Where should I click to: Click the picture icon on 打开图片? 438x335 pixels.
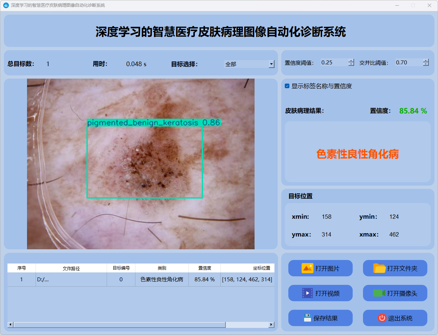pyautogui.click(x=307, y=268)
